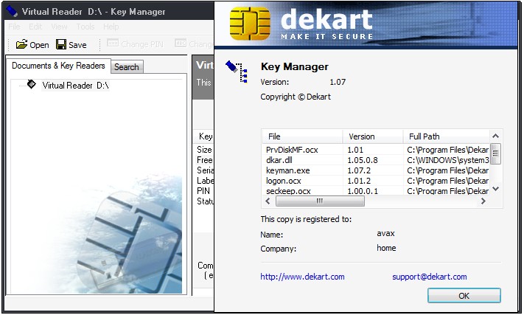The width and height of the screenshot is (524, 315).
Task: Click the Key Manager USB key icon in About dialog
Action: pyautogui.click(x=237, y=72)
